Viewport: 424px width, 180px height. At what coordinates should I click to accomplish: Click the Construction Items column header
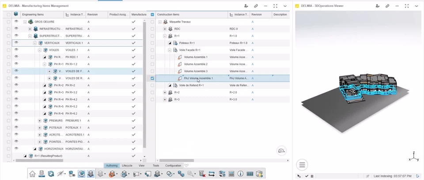tap(192, 15)
